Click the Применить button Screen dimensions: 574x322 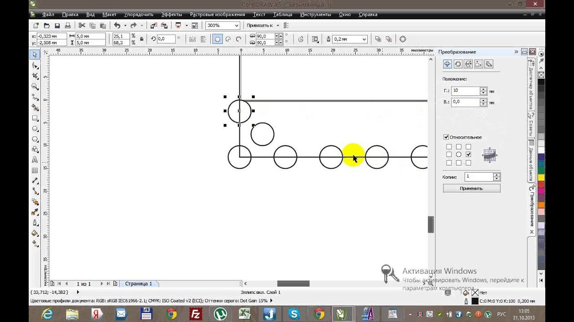471,188
